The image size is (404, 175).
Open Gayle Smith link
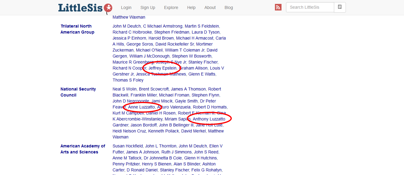pyautogui.click(x=186, y=101)
